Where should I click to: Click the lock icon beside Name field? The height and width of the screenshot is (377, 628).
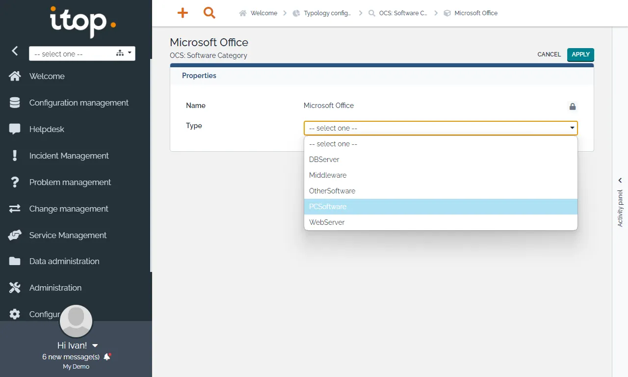572,107
